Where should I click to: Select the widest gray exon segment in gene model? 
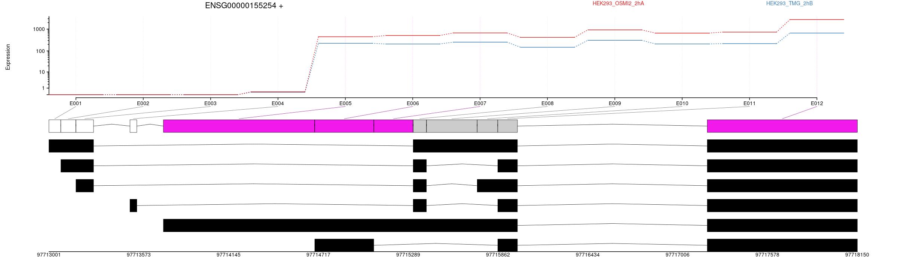pyautogui.click(x=452, y=126)
